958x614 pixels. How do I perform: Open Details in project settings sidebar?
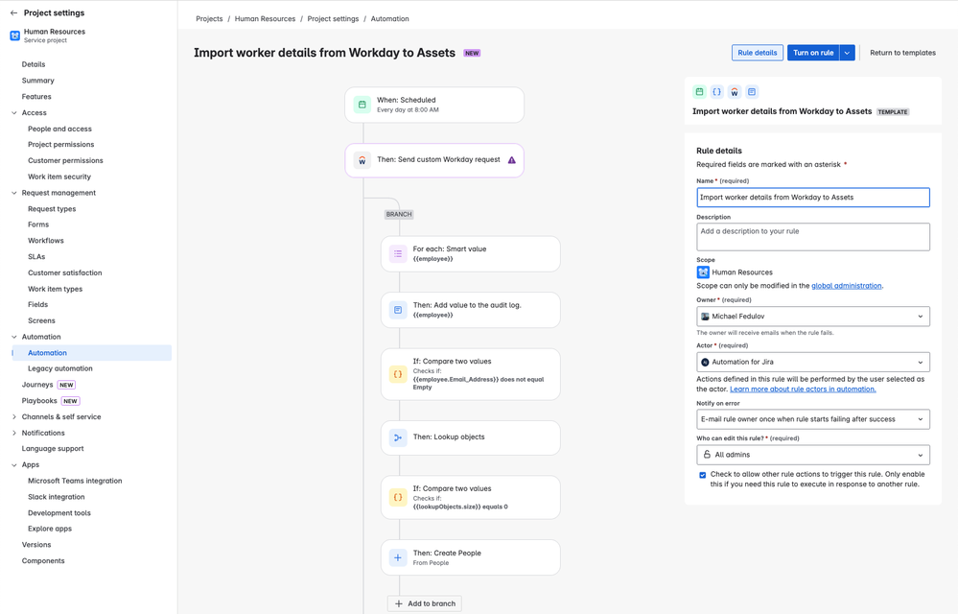[x=34, y=64]
